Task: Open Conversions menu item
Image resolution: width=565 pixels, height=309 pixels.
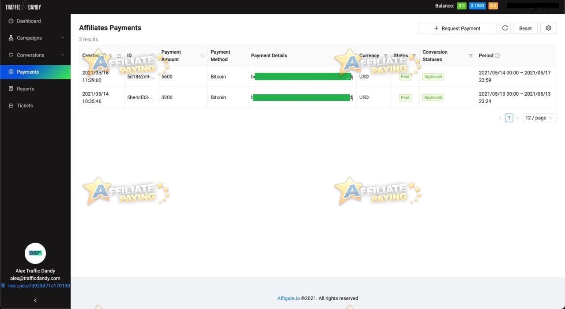Action: coord(35,55)
